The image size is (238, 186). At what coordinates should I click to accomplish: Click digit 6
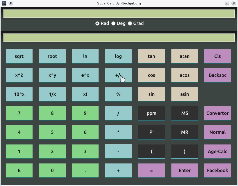(x=85, y=132)
